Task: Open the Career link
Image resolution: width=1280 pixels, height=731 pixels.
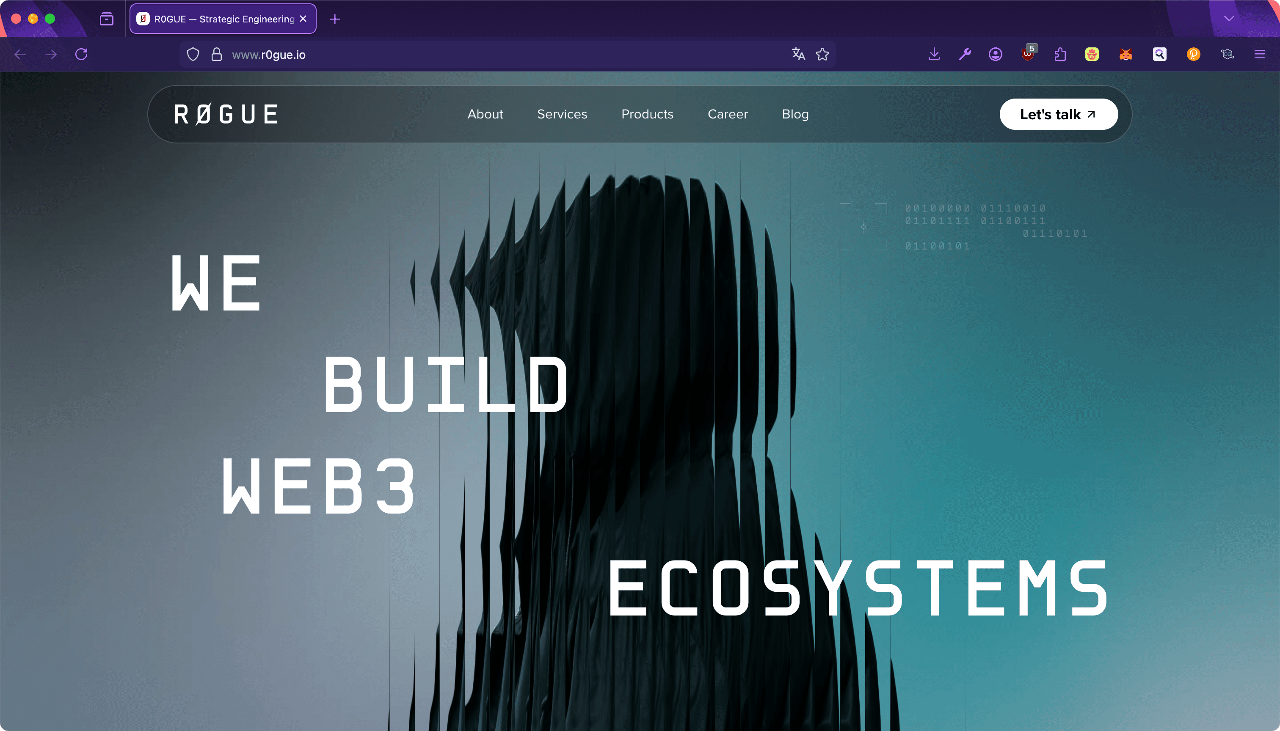Action: [728, 114]
